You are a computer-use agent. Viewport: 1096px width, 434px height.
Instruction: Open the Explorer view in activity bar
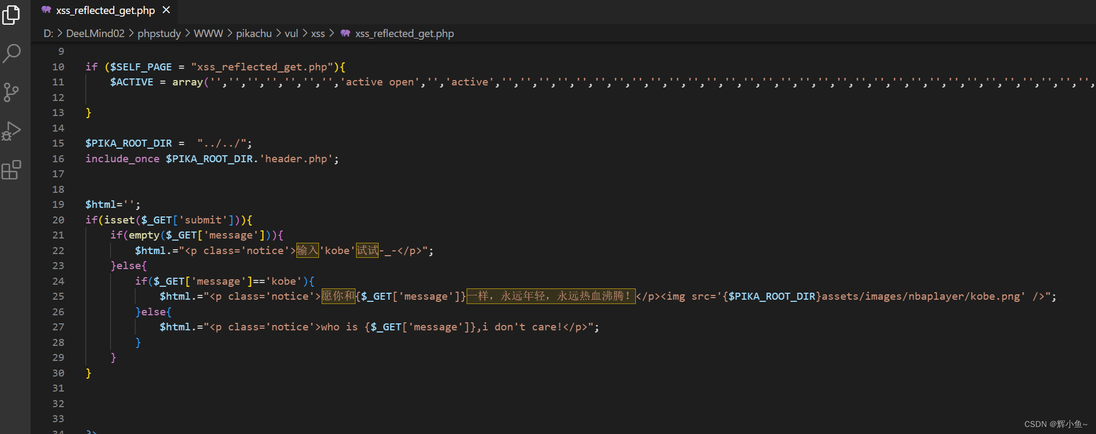tap(11, 15)
